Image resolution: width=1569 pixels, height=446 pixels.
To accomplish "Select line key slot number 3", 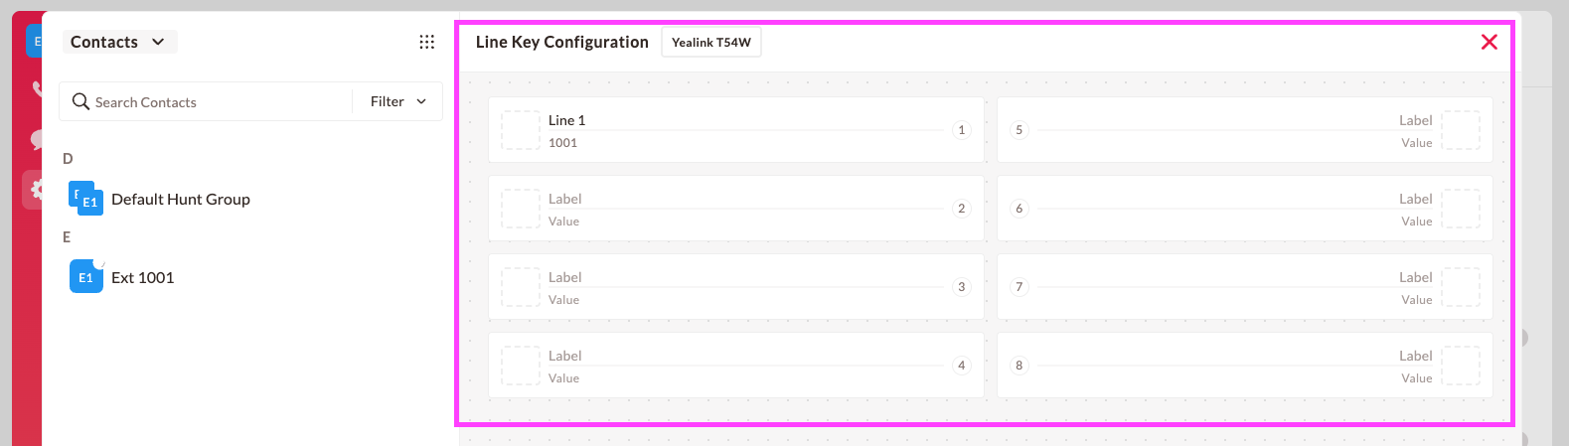I will point(736,287).
